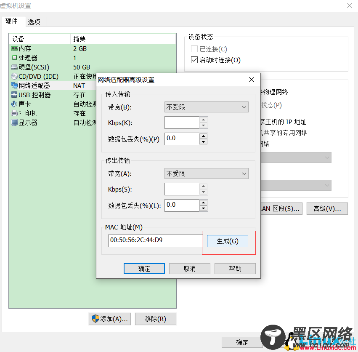Click the NAT summary value
358x352 pixels.
79,86
